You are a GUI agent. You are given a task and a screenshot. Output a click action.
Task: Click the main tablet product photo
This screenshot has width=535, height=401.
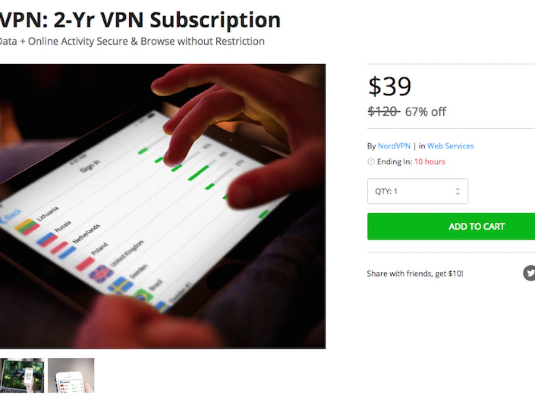coord(162,206)
